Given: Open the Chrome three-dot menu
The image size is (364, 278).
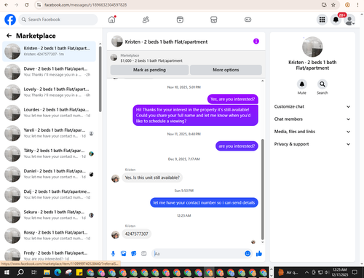Looking at the screenshot, I should tap(357, 4).
